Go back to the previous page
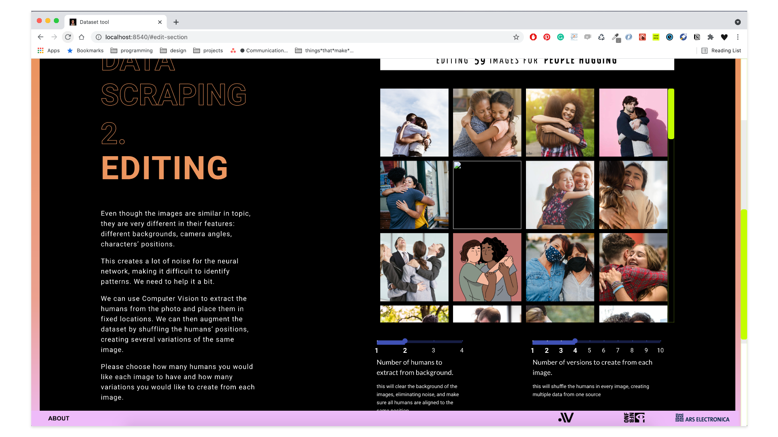This screenshot has width=778, height=437. click(41, 37)
